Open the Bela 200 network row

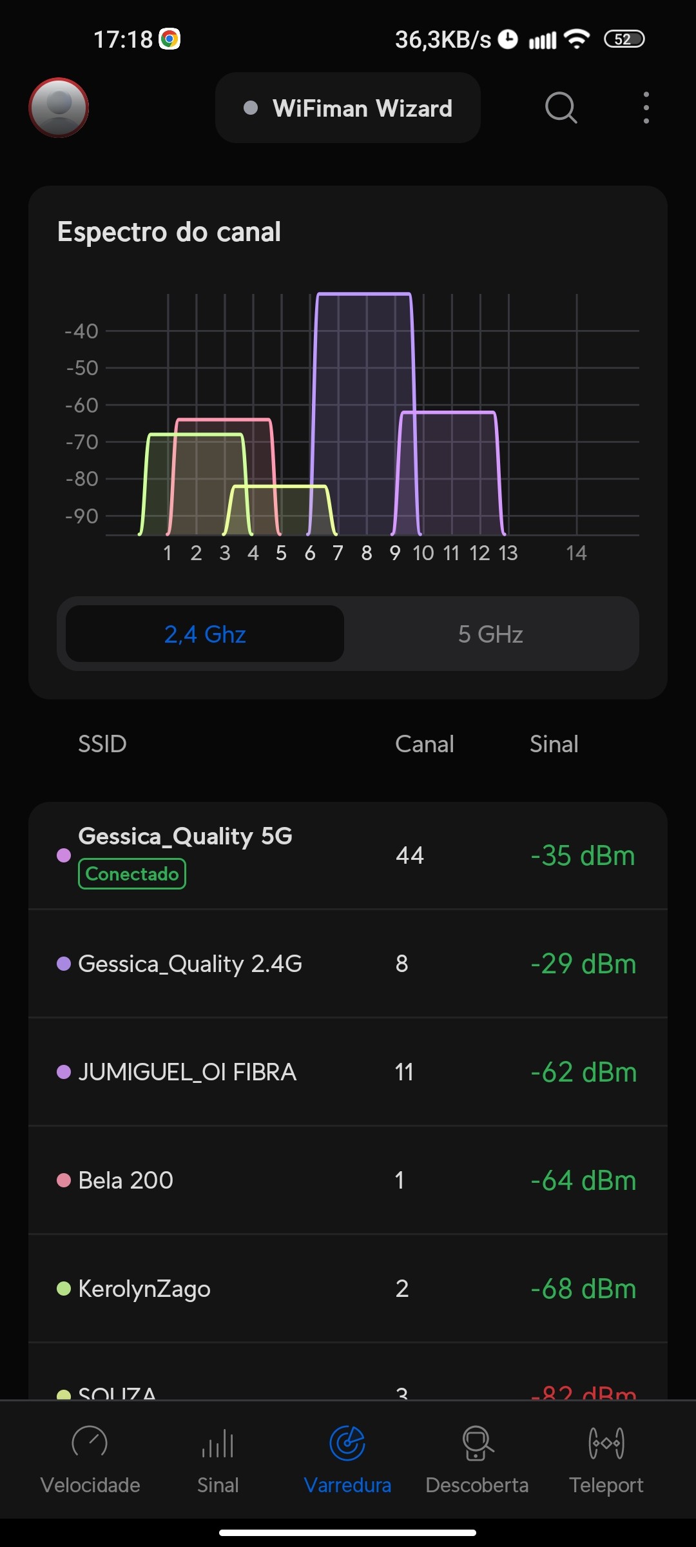[348, 1180]
